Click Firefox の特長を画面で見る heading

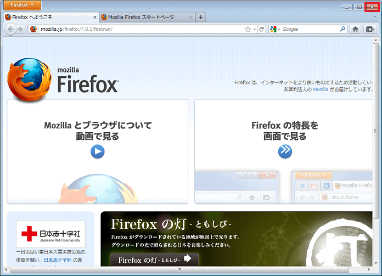coord(285,131)
